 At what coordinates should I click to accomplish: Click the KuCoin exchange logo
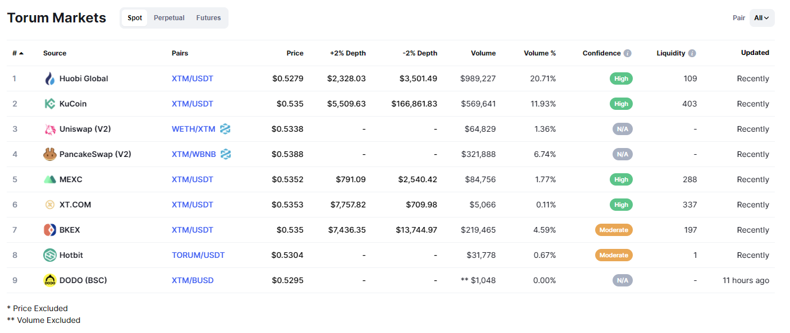point(50,104)
